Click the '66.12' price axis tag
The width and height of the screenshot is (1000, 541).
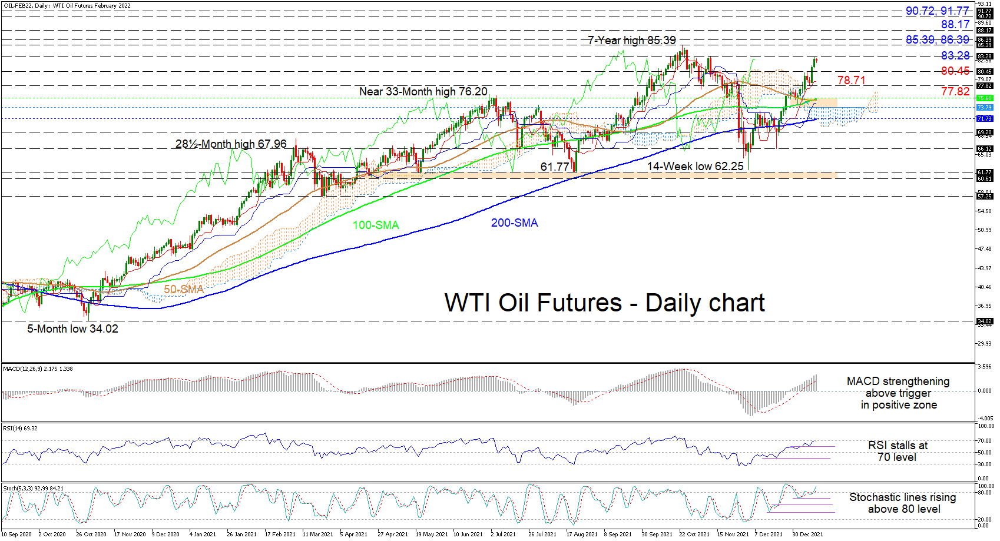[985, 149]
